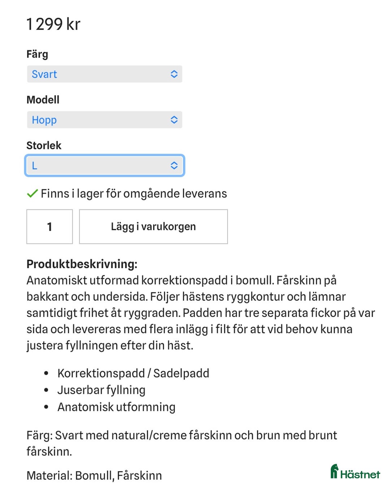Screen dimensions: 390x487
Task: Click the Modell label
Action: [43, 100]
